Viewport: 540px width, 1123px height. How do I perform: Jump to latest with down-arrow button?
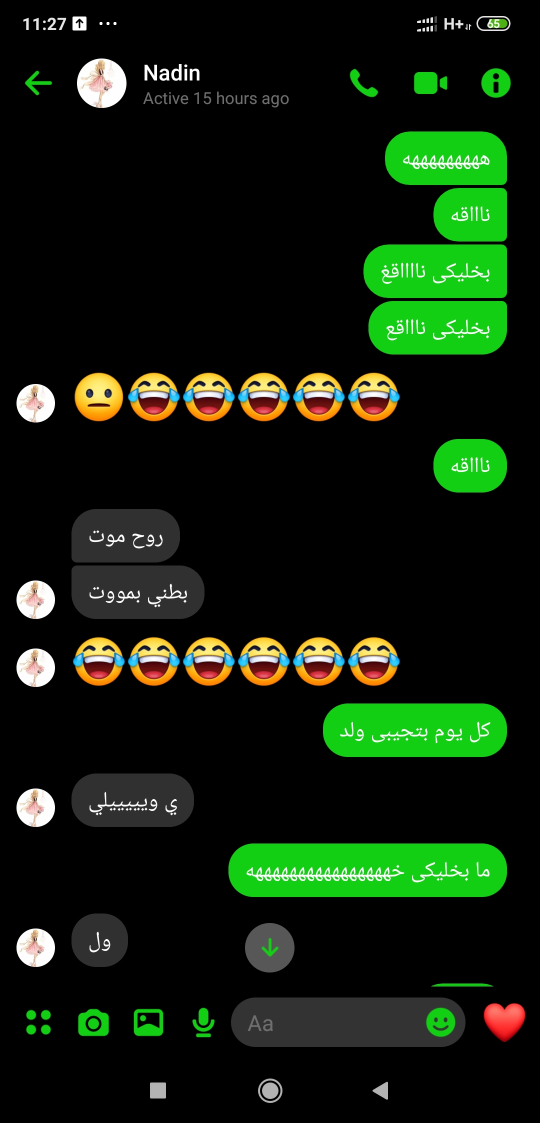(x=269, y=947)
